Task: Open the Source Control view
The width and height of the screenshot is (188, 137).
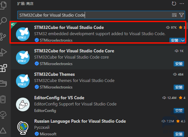Action: coord(3,37)
